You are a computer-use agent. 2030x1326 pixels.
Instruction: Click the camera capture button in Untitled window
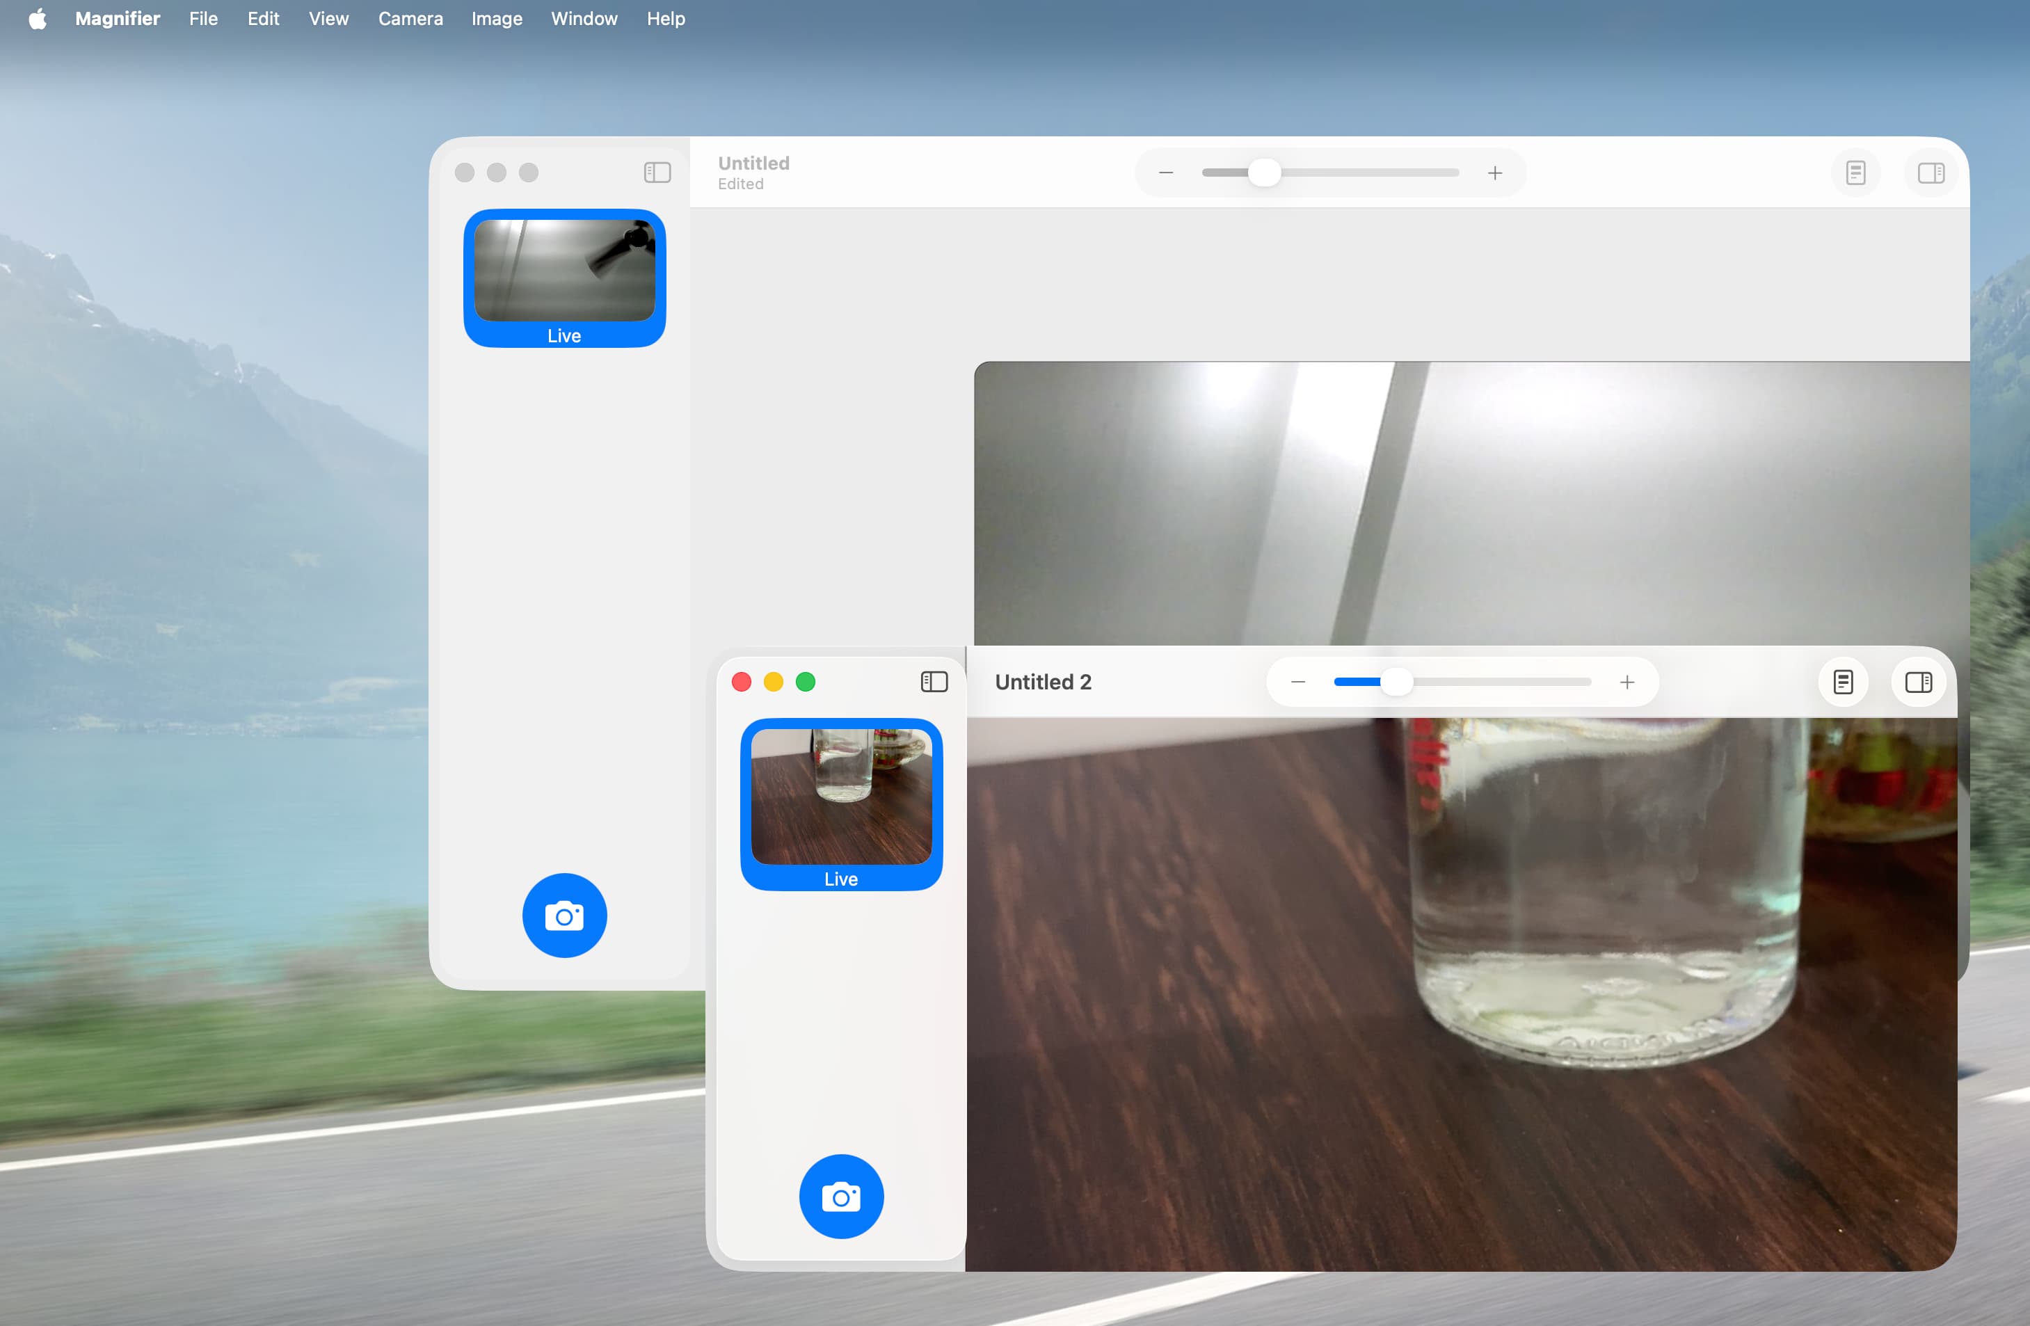(x=564, y=916)
